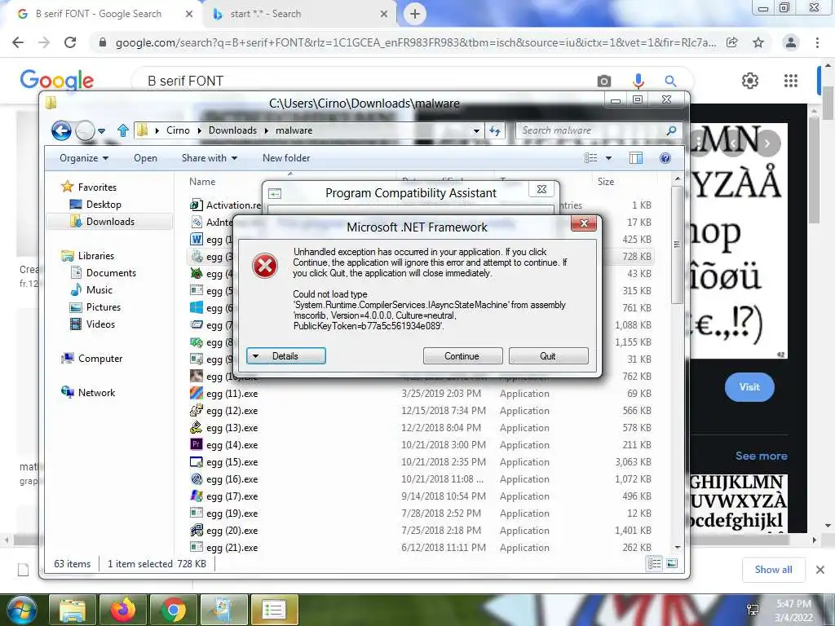Select Computer in the navigation pane
835x626 pixels.
pos(100,359)
